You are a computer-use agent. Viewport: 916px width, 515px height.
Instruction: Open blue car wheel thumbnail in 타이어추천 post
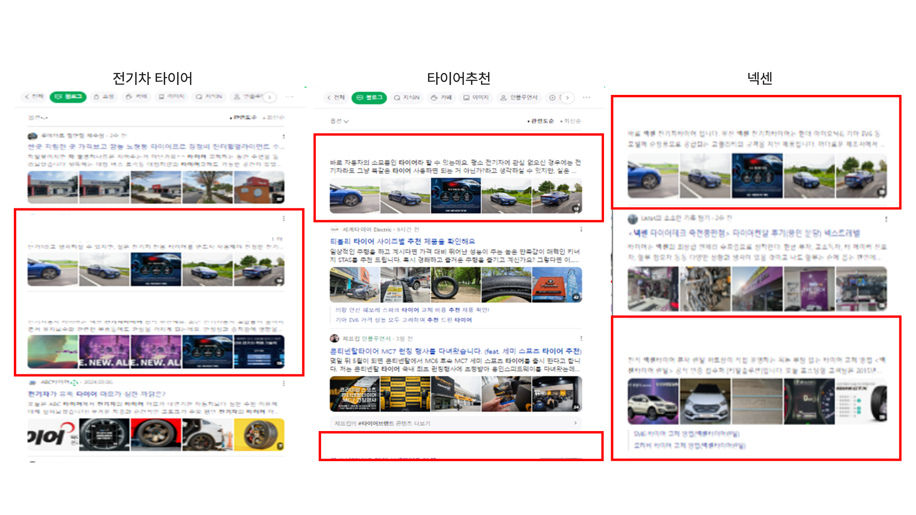point(354,196)
